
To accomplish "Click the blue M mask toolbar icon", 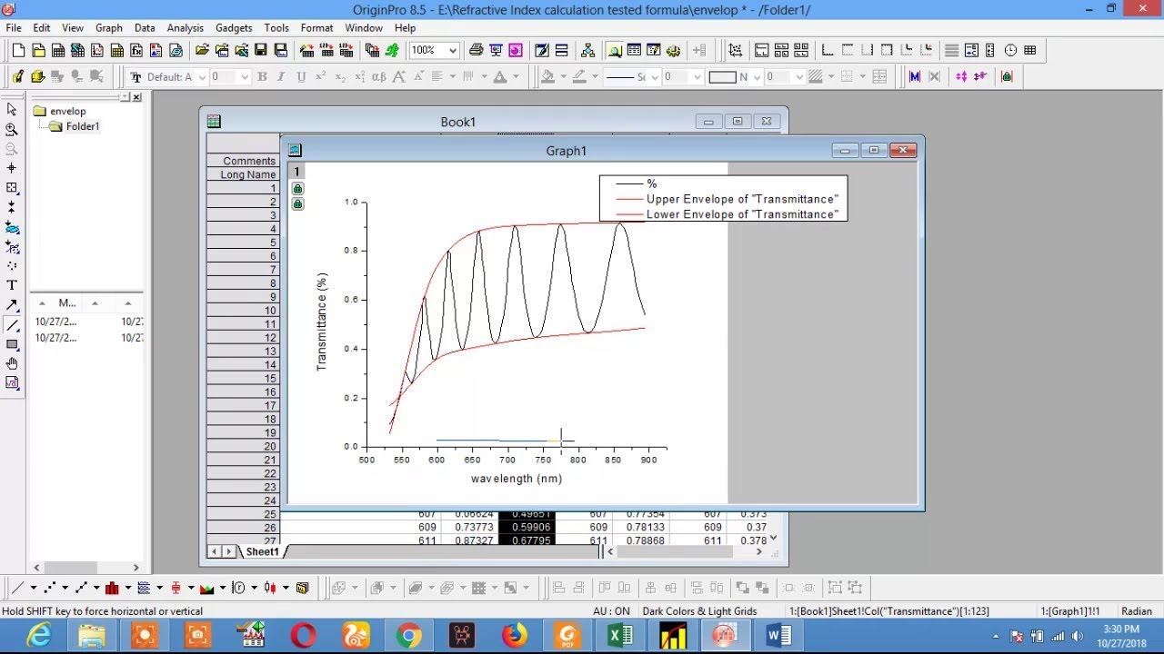I will (915, 77).
